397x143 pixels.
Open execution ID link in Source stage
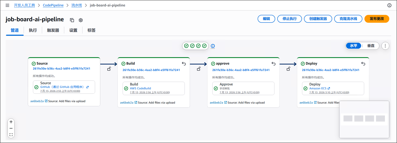(61, 69)
